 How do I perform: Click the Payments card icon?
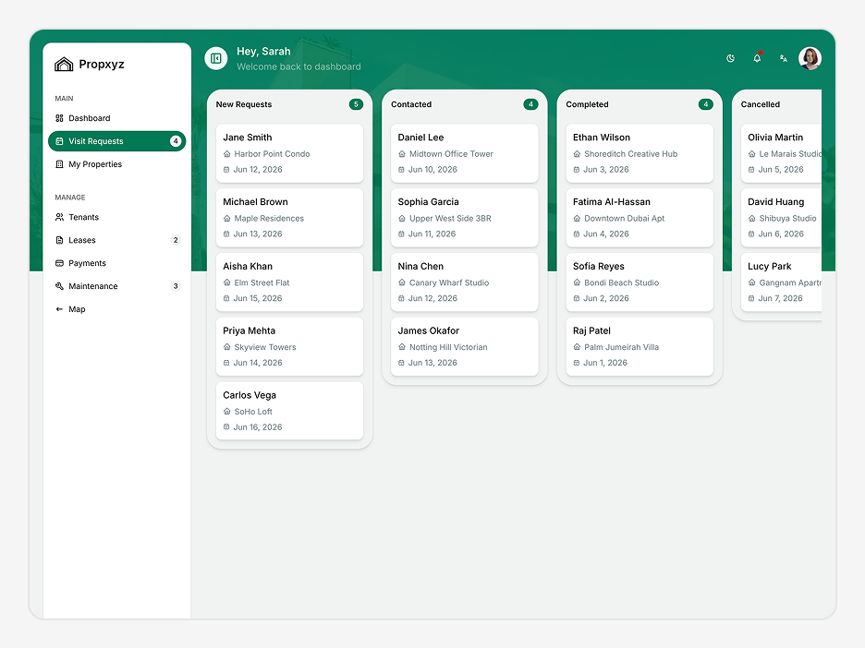tap(59, 263)
